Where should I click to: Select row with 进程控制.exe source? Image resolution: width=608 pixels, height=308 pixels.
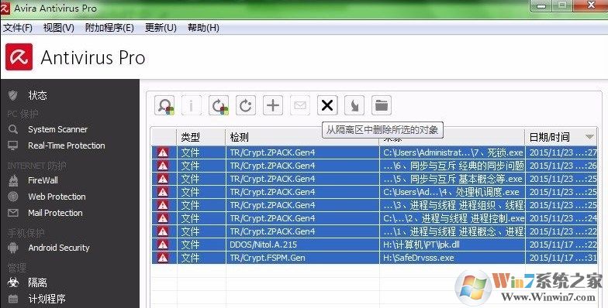[374, 218]
